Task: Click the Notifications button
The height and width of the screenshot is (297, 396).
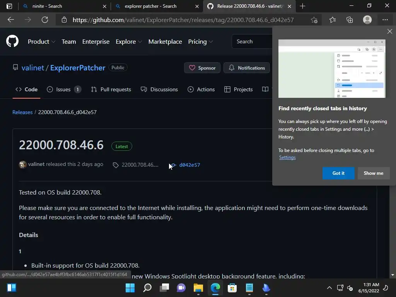Action: tap(247, 68)
